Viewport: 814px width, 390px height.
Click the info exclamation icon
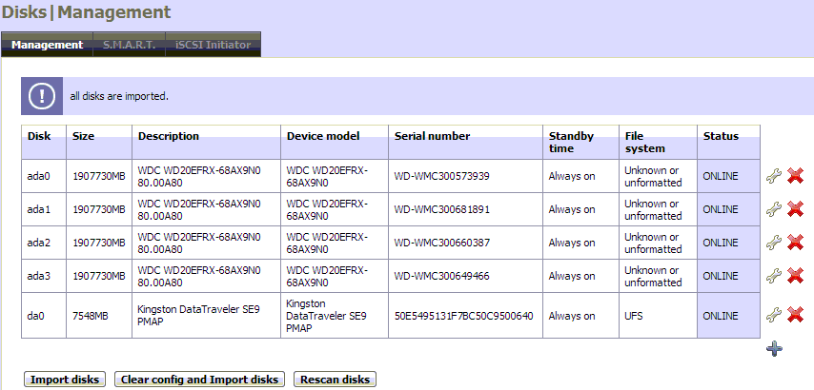pos(43,96)
